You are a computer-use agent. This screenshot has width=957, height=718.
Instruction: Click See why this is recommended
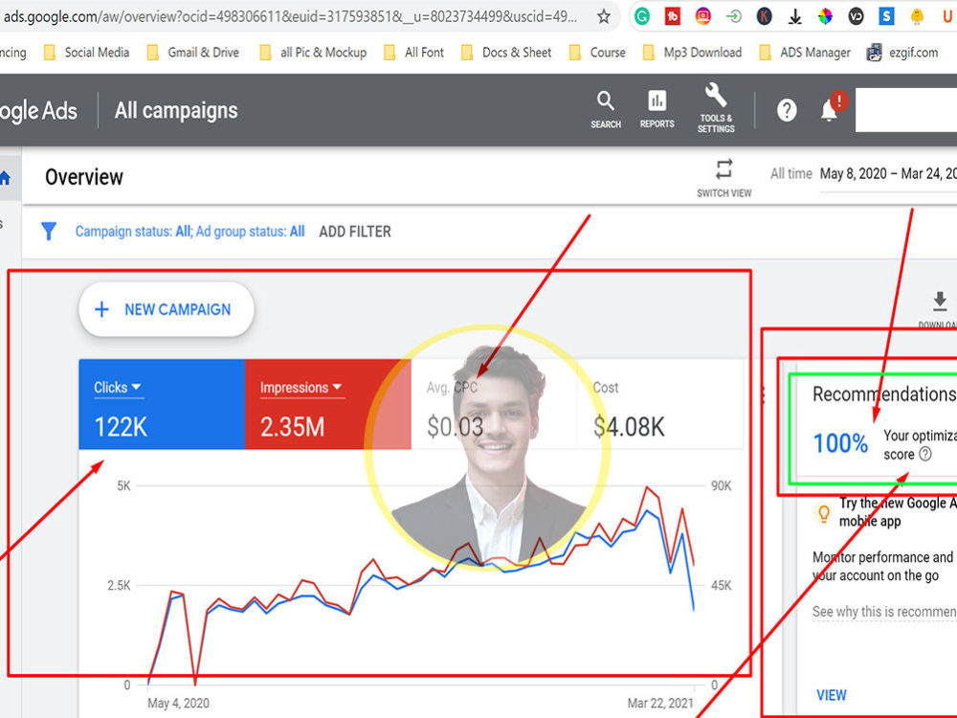[884, 611]
